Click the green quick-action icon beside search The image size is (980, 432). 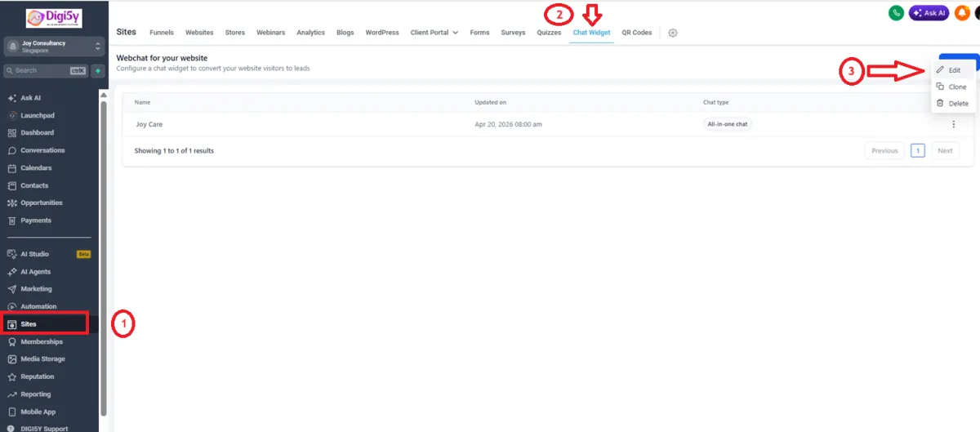(x=99, y=70)
